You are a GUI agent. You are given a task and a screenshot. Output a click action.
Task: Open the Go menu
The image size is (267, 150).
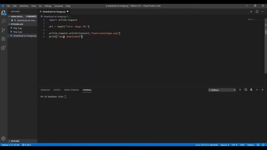(x=40, y=6)
